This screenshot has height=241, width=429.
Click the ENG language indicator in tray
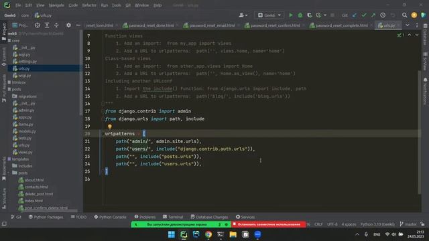(377, 234)
